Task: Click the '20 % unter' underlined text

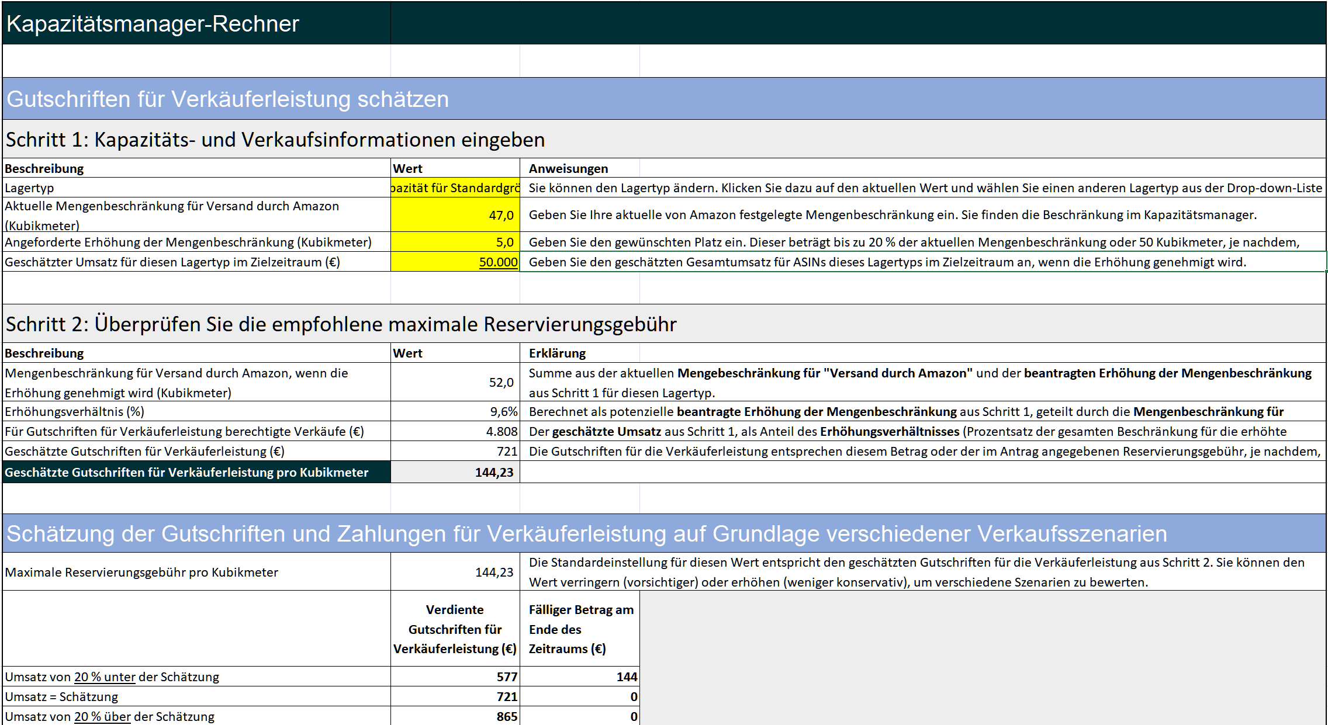Action: pyautogui.click(x=105, y=677)
